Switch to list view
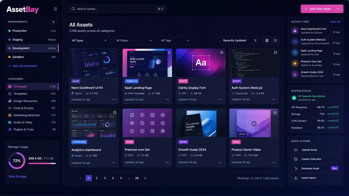This screenshot has height=196, width=349. coord(275,40)
